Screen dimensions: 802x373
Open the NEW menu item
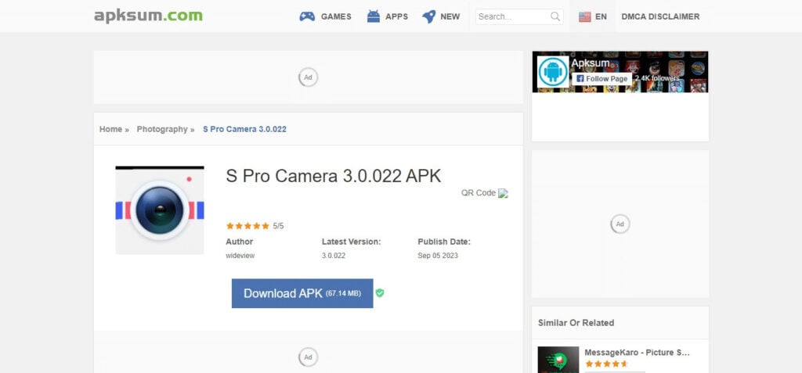(450, 16)
